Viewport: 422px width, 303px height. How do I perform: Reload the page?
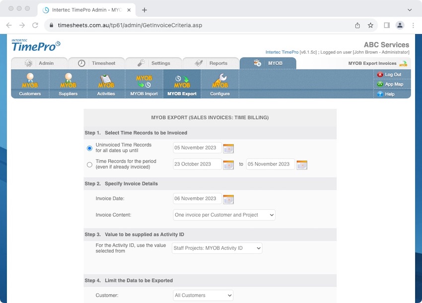click(x=35, y=25)
